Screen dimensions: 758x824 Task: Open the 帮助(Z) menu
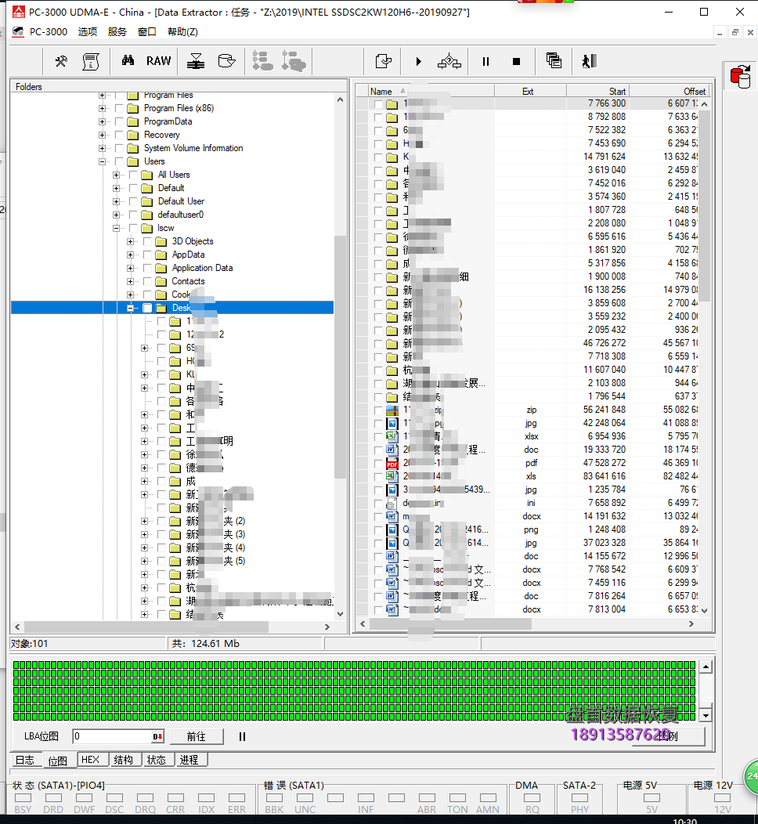[x=182, y=32]
